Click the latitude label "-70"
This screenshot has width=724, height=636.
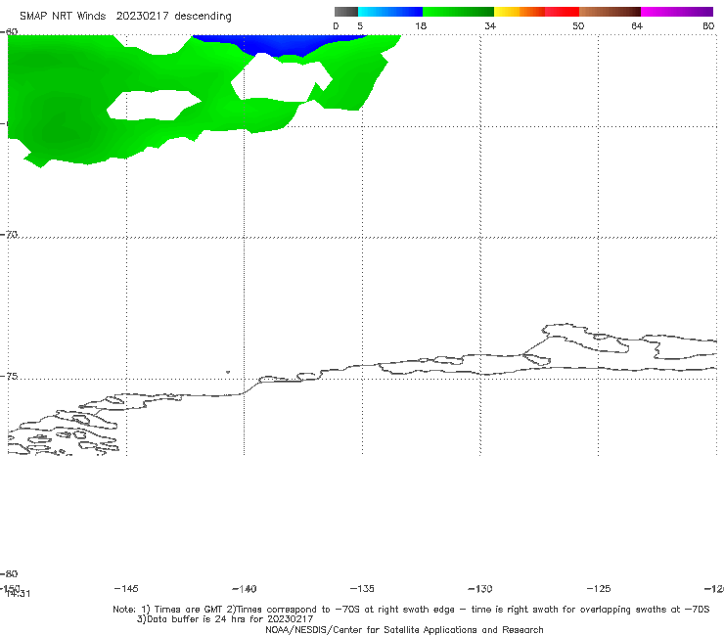(9, 235)
